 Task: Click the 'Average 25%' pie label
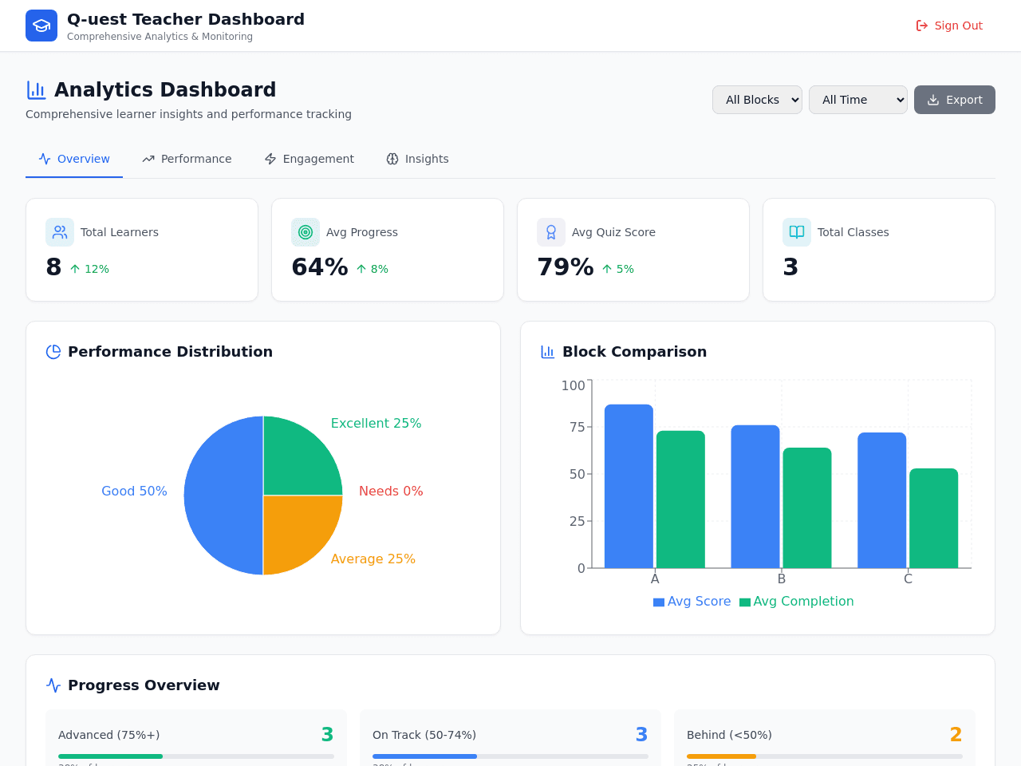[x=373, y=559]
